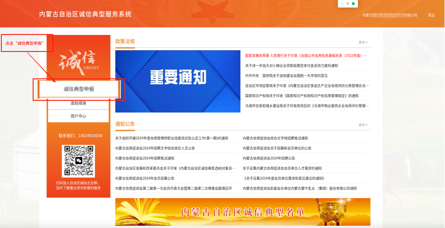Open the 小微企业贷款延期还本付息 notice link
The width and height of the screenshot is (445, 228).
(x=291, y=66)
